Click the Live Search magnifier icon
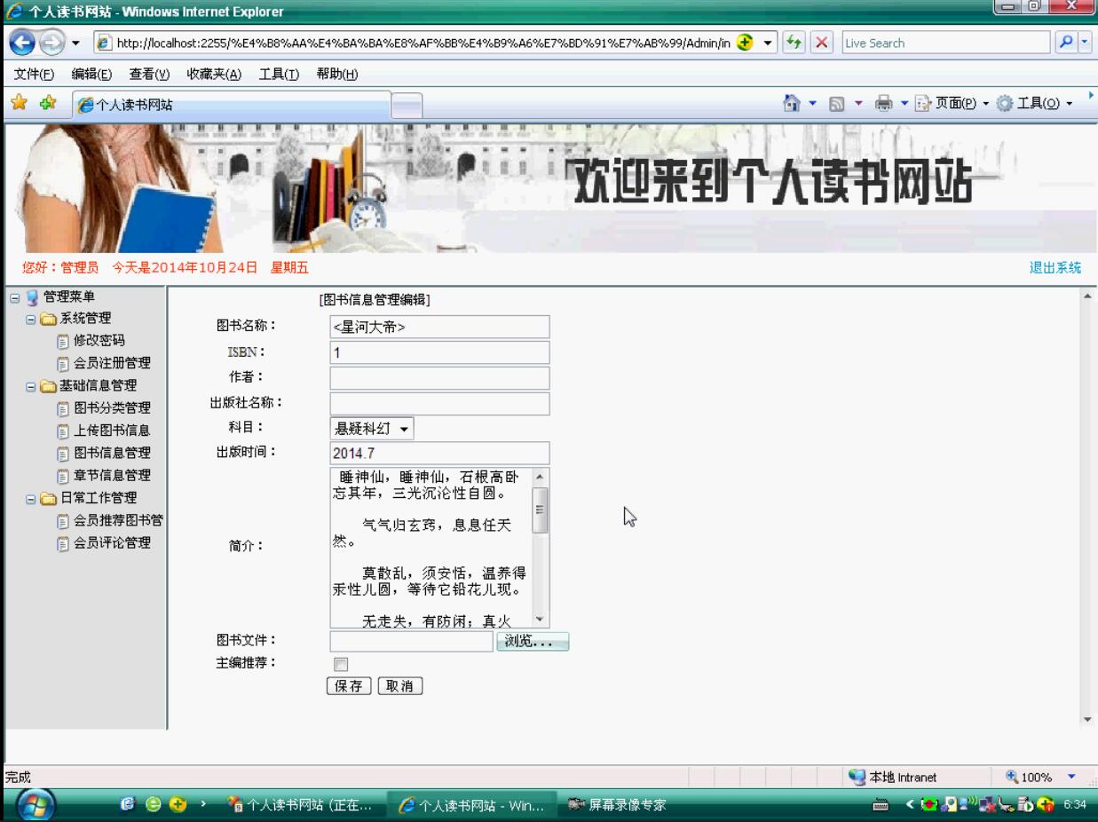The image size is (1098, 822). click(1064, 43)
